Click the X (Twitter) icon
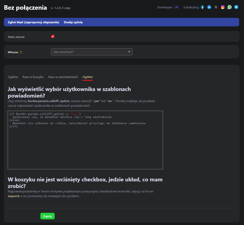 216,7
